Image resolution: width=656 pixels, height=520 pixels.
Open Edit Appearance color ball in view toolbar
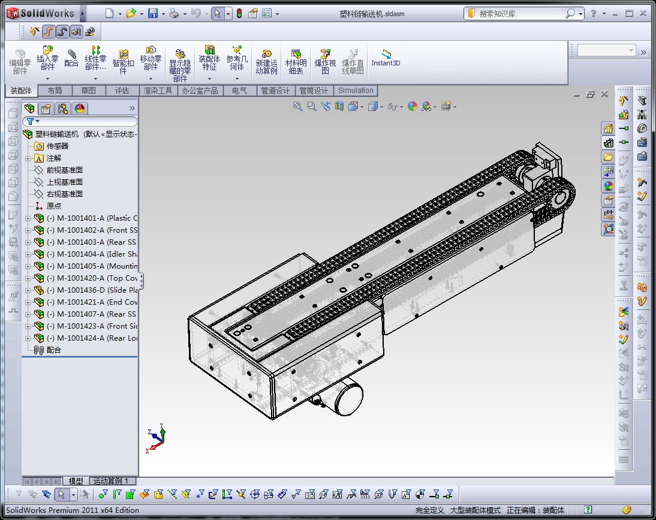tap(413, 106)
